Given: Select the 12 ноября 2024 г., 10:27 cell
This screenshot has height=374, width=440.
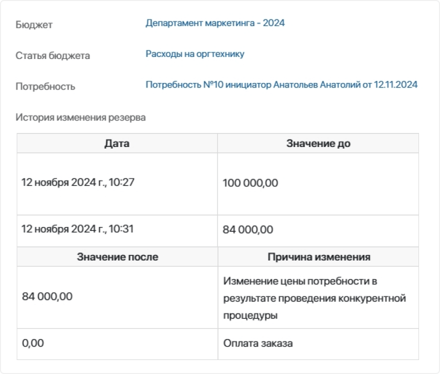Looking at the screenshot, I should click(117, 184).
